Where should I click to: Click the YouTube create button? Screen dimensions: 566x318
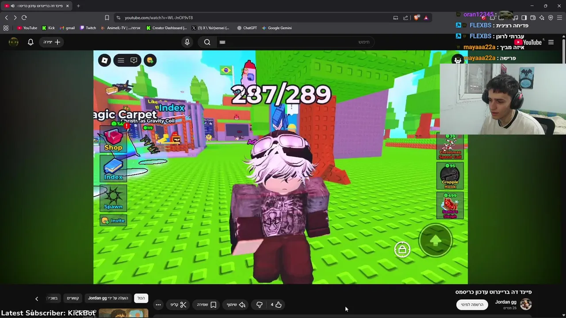[52, 42]
